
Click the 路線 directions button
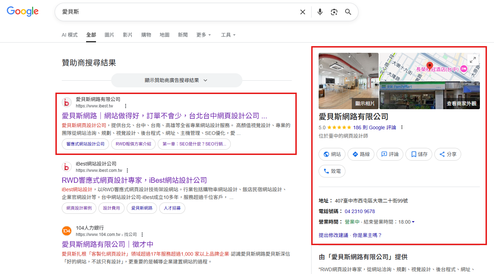click(x=361, y=154)
